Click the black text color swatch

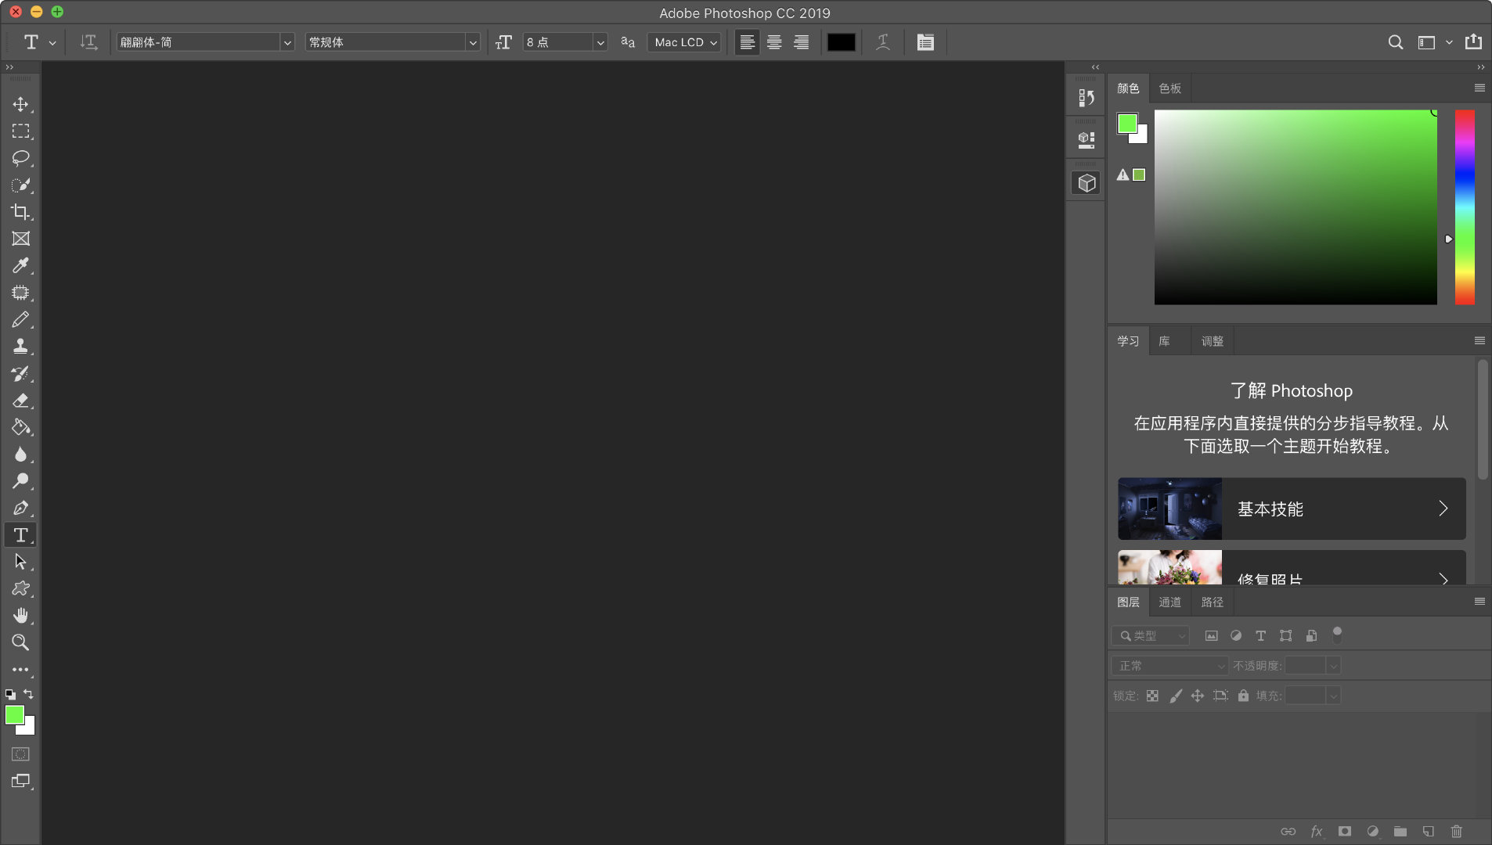pos(841,42)
